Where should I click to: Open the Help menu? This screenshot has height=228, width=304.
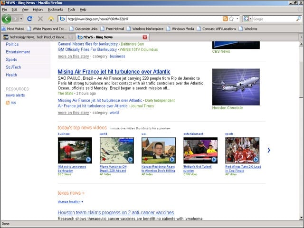(x=83, y=9)
